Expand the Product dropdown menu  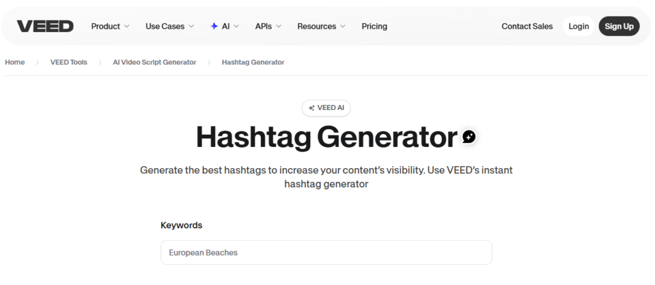[110, 26]
